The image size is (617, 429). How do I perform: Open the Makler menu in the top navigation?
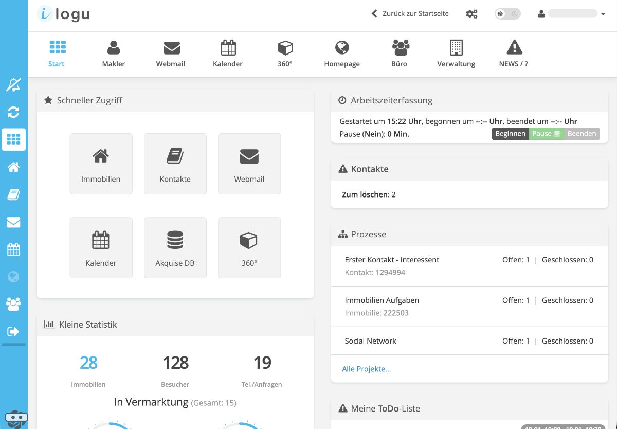point(114,53)
